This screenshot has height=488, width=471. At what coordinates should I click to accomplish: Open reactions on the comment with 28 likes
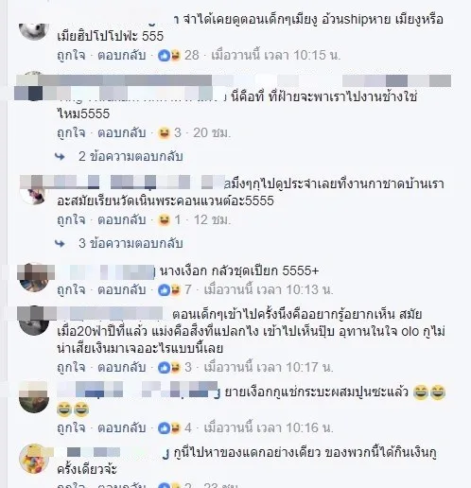(x=169, y=56)
